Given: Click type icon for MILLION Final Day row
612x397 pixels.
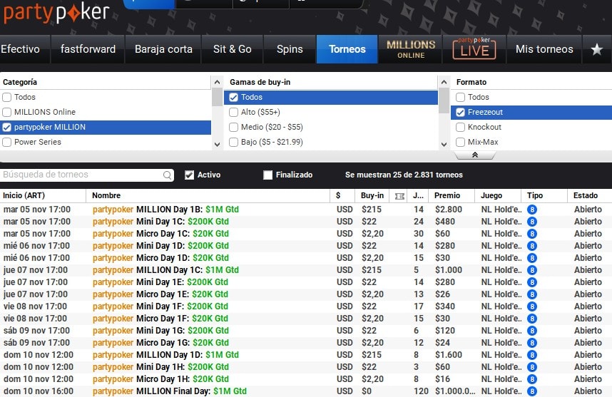Looking at the screenshot, I should point(531,391).
